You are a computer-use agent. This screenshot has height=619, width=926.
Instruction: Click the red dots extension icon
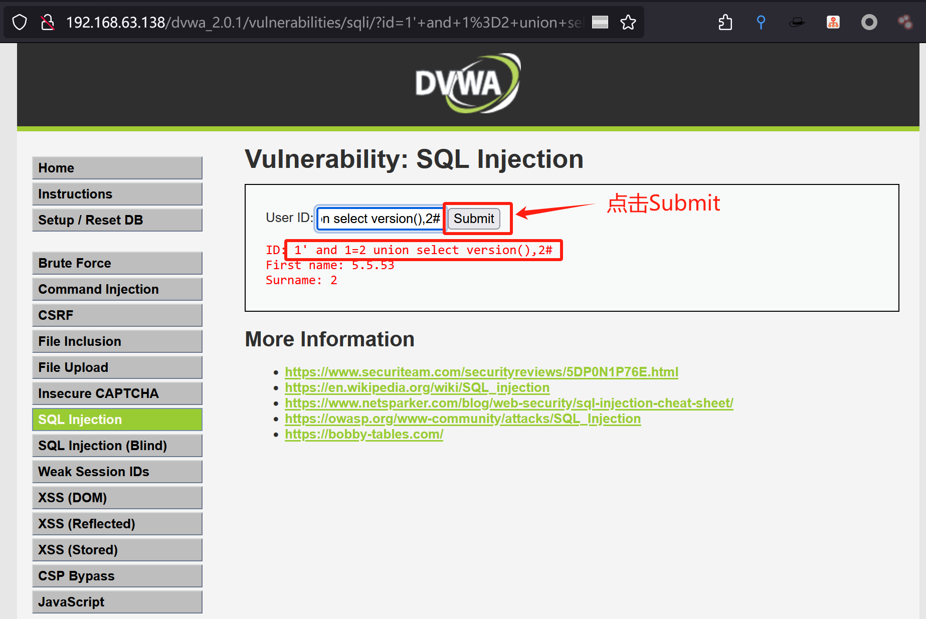click(905, 23)
